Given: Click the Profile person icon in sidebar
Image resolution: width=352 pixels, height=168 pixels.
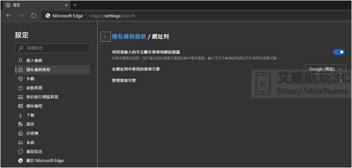Looking at the screenshot, I should 20,61.
